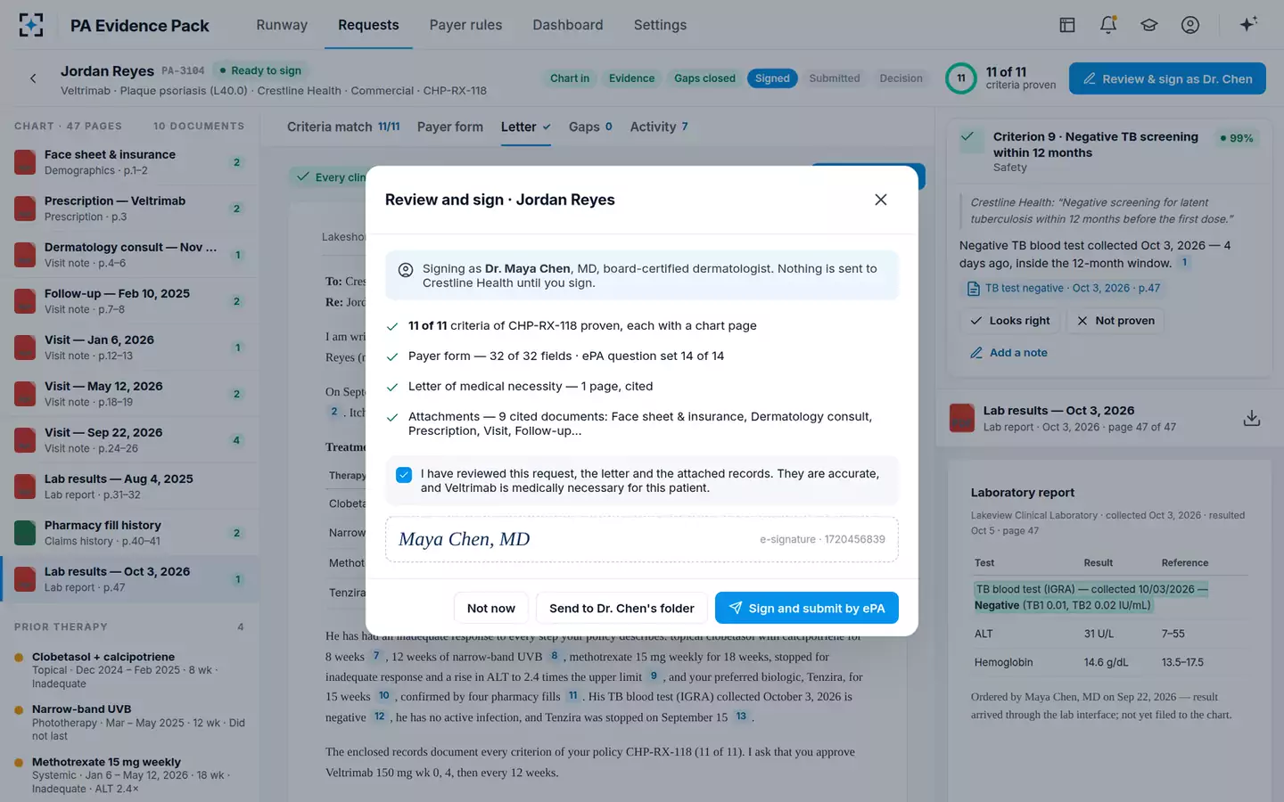Image resolution: width=1284 pixels, height=802 pixels.
Task: Click the sparkle assistant icon
Action: click(x=1248, y=24)
